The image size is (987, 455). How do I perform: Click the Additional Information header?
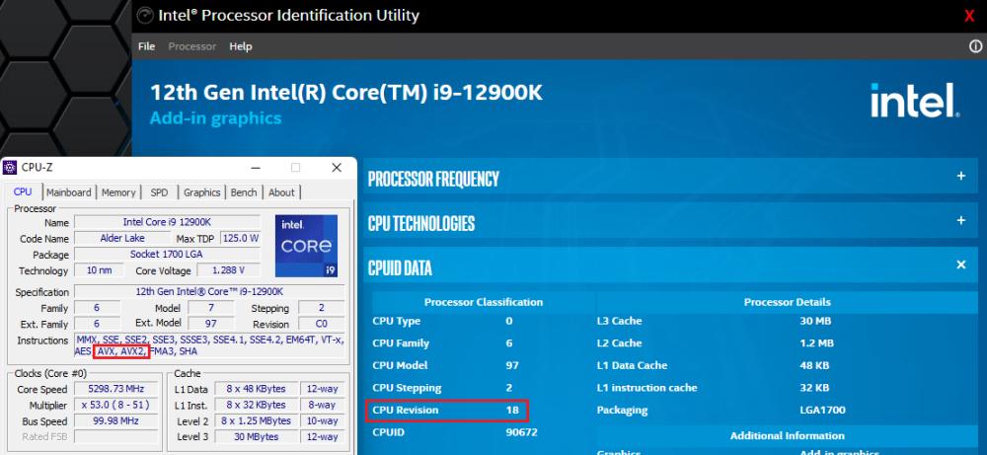tap(787, 435)
